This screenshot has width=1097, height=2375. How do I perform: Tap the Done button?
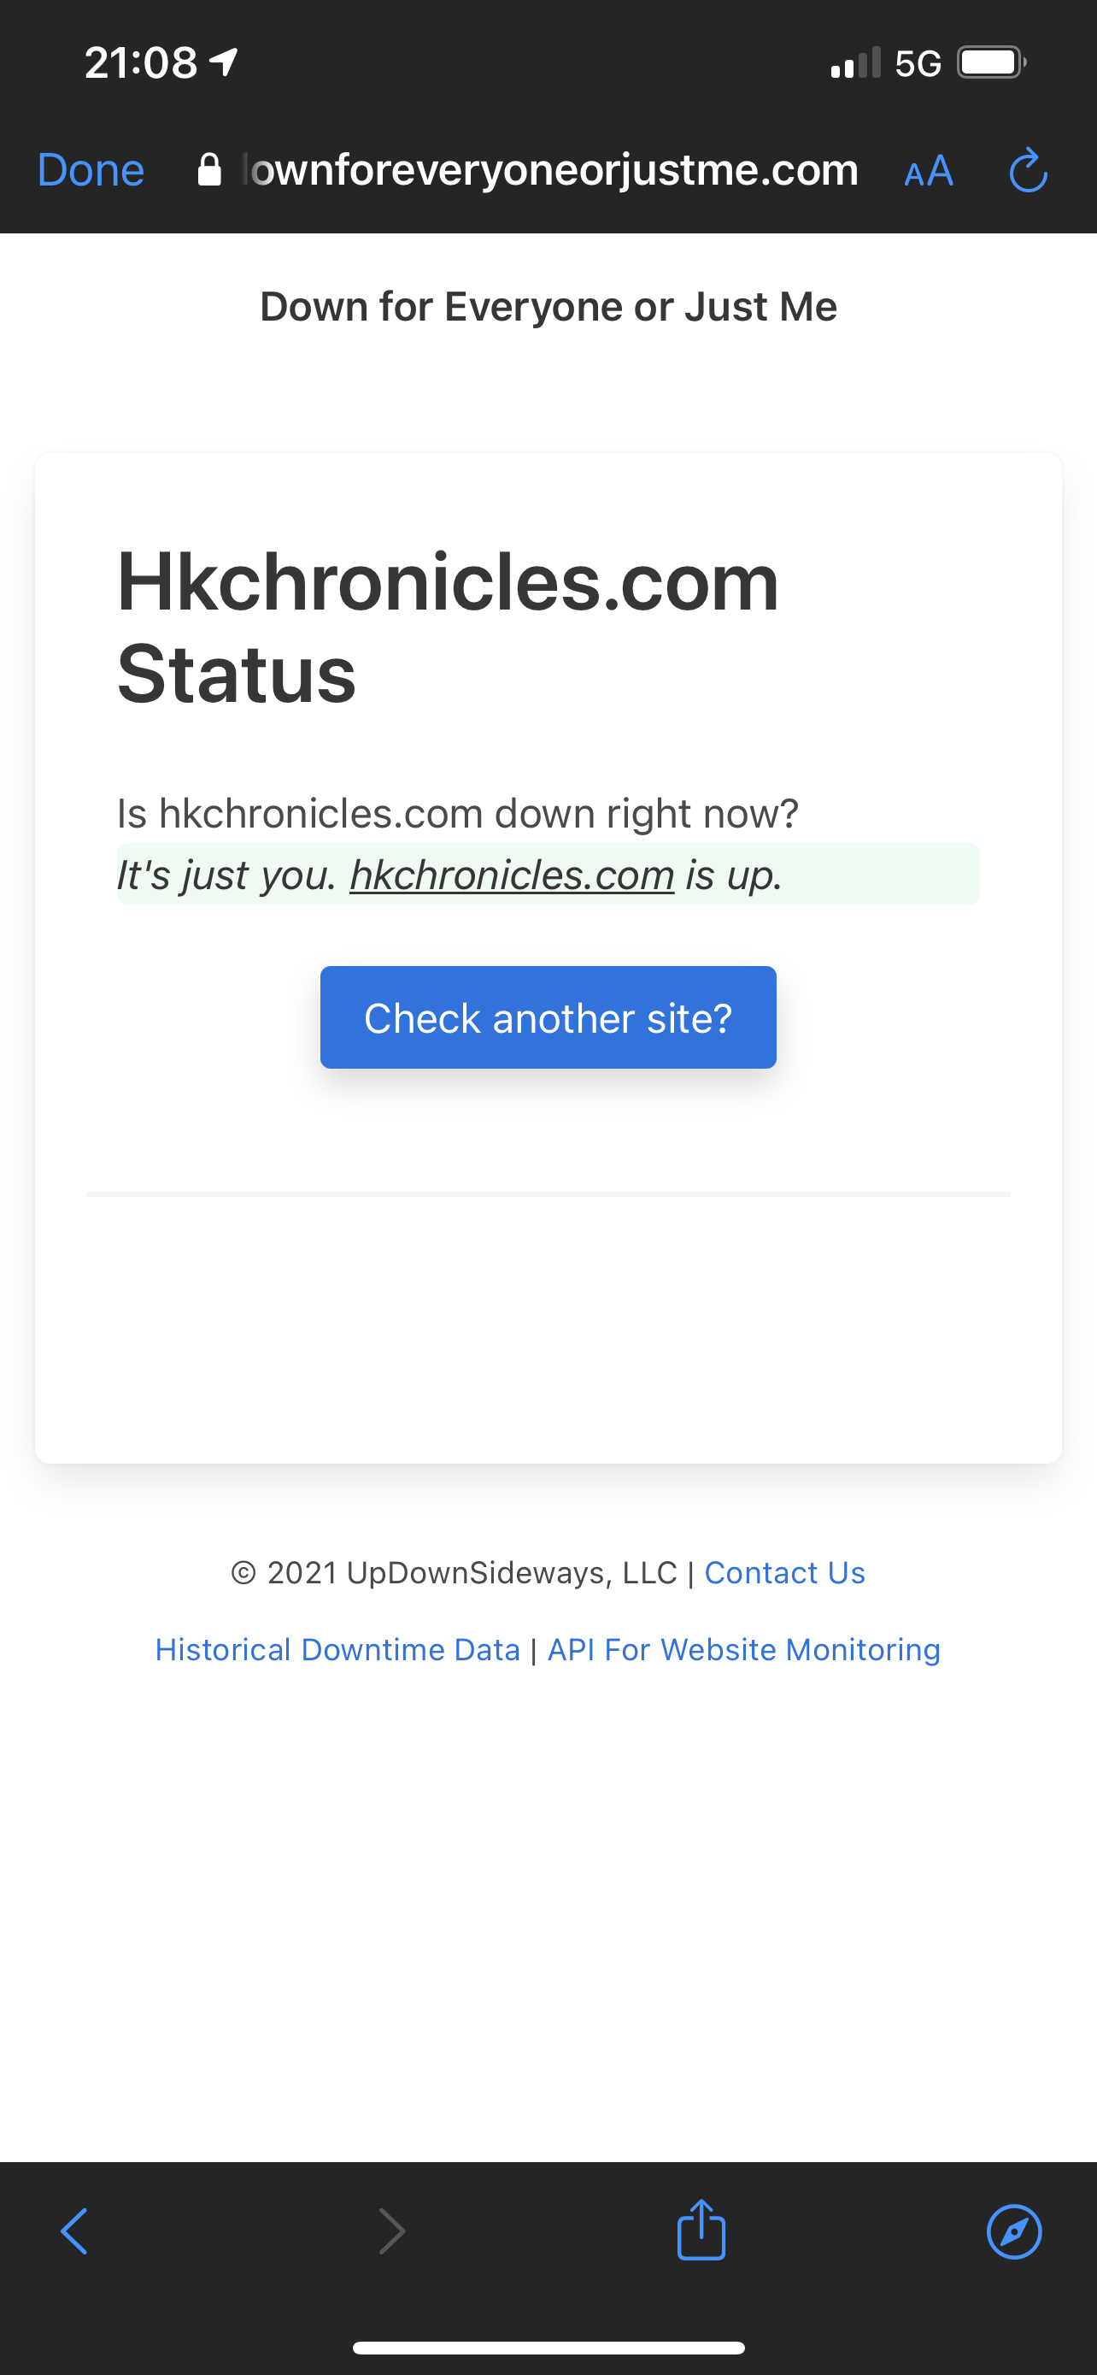pyautogui.click(x=91, y=171)
